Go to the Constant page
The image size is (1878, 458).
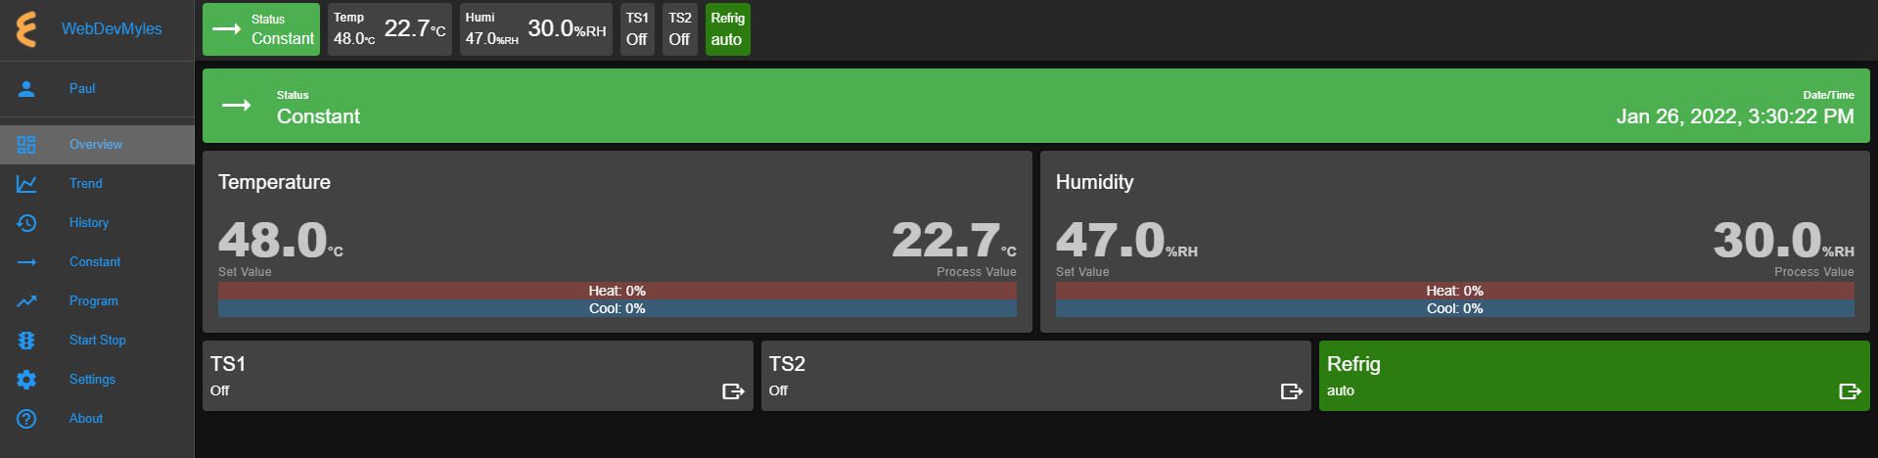click(x=97, y=262)
